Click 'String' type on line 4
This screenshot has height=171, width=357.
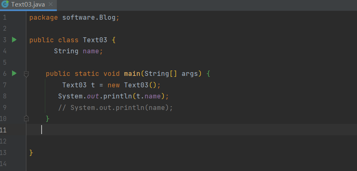[66, 51]
